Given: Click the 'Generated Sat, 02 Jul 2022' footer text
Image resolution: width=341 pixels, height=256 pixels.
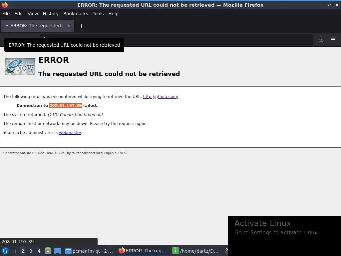Looking at the screenshot, I should (65, 153).
